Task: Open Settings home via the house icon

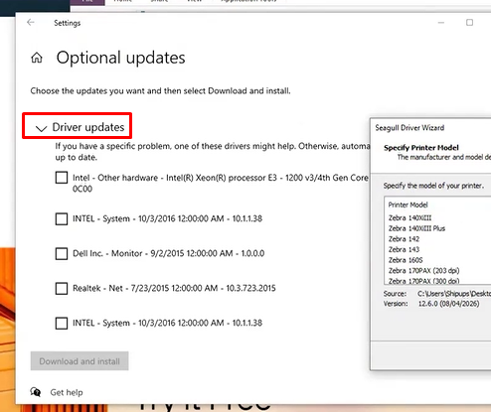Action: point(37,58)
